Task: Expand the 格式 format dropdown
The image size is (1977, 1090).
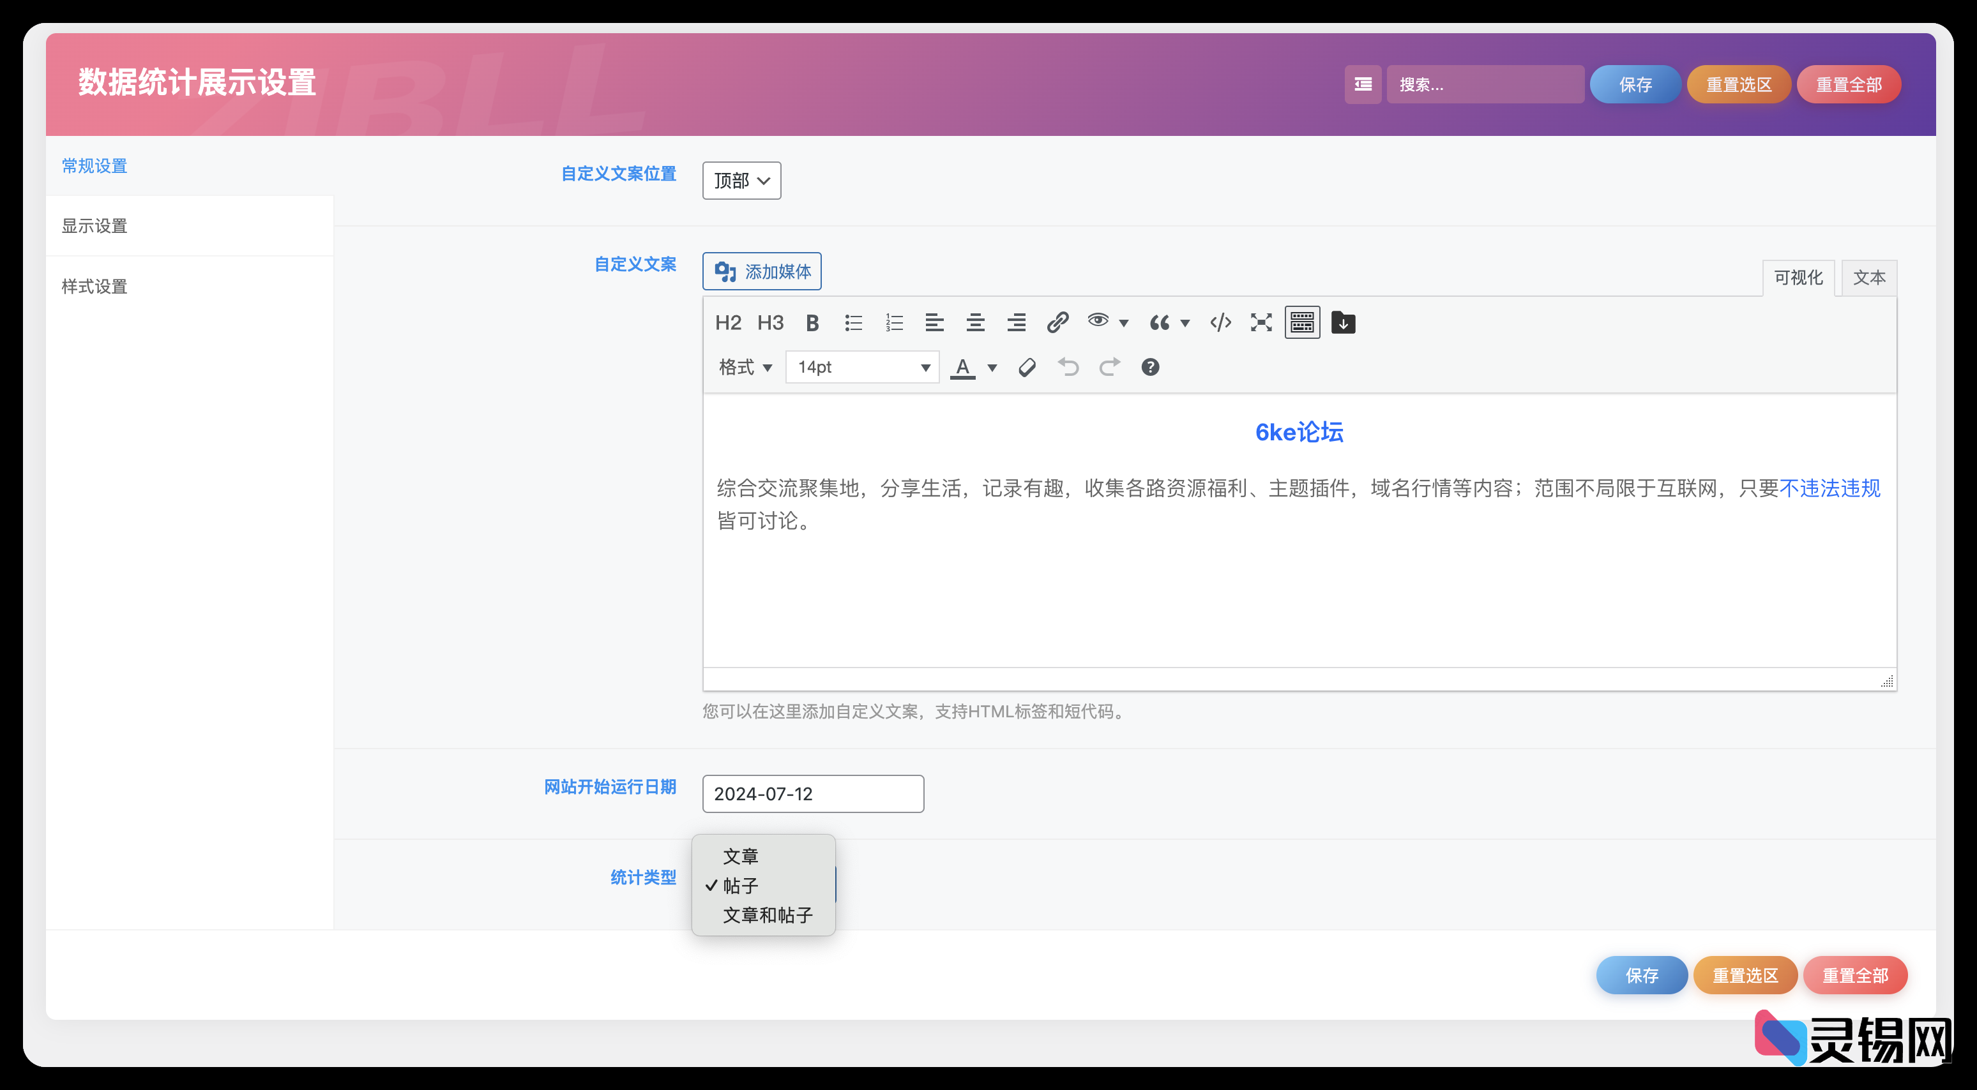Action: [x=745, y=368]
